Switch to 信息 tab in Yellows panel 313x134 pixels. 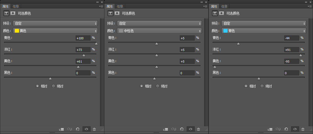(16, 6)
